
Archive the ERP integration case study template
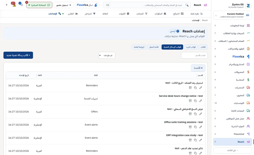click(190, 140)
